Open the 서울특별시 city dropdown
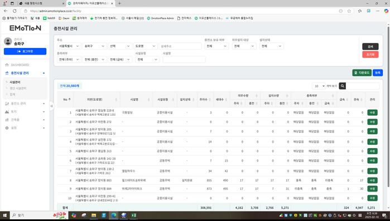 pyautogui.click(x=69, y=46)
